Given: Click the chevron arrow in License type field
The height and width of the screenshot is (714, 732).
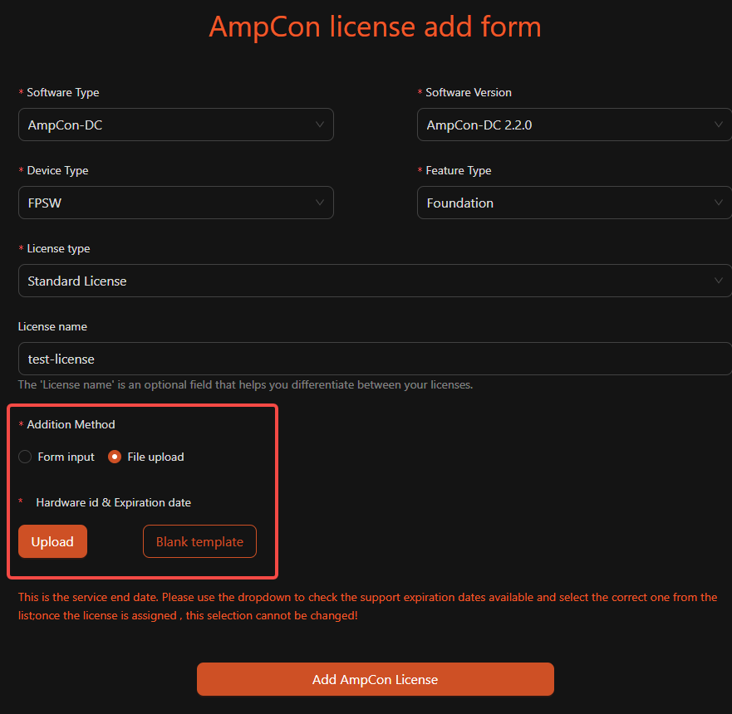Looking at the screenshot, I should tap(719, 281).
